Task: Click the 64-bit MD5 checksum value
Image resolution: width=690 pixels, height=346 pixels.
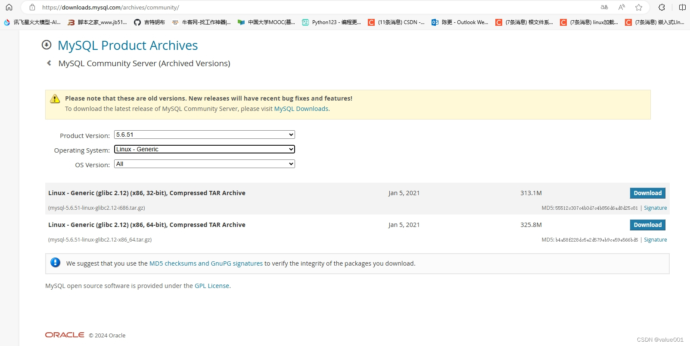Action: click(597, 240)
